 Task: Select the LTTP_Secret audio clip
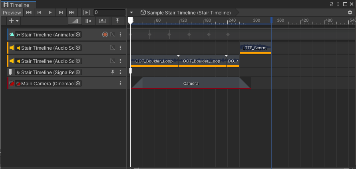pos(255,48)
